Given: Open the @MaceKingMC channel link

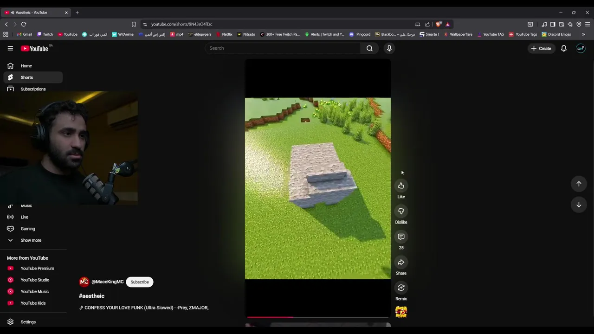Looking at the screenshot, I should coord(108,282).
